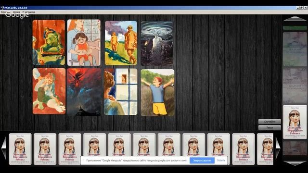Click the down arrow below the deck list
Screen dimensions: 308x173
point(295,163)
